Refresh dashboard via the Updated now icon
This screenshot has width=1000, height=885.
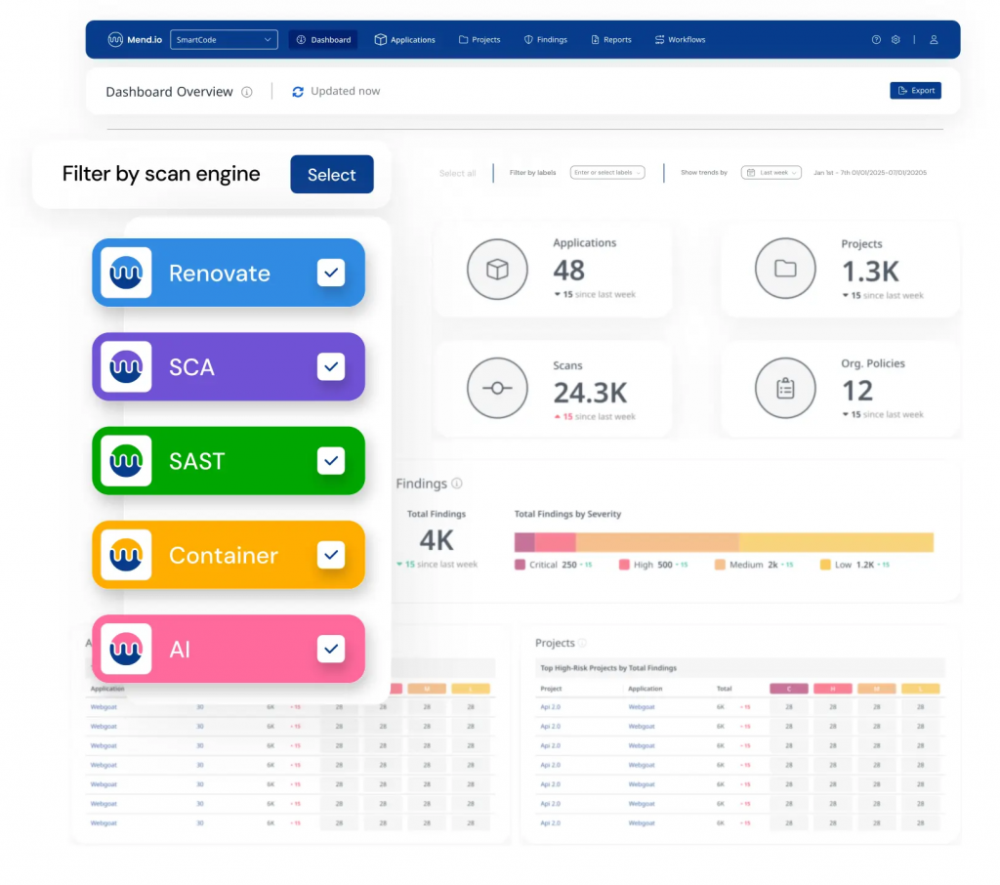[297, 91]
